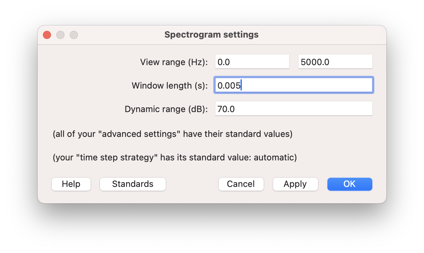Open the Help button

coord(71,184)
